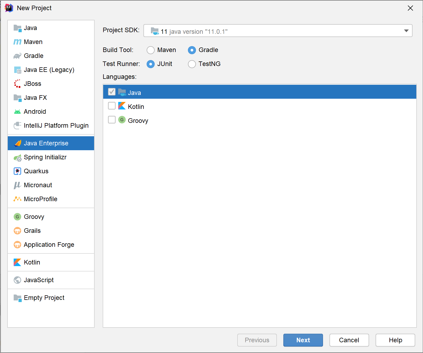423x353 pixels.
Task: Enable the Groovy language checkbox
Action: tap(112, 120)
